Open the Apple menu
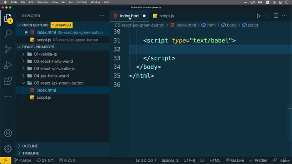 click(5, 2)
